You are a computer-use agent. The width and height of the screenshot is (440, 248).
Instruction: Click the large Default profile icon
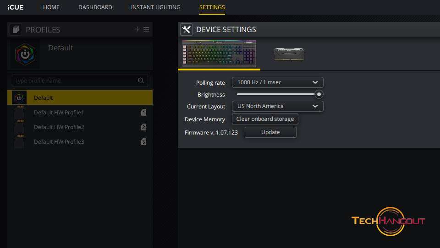click(25, 54)
